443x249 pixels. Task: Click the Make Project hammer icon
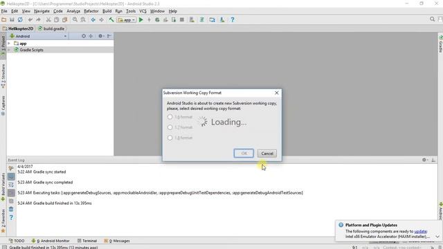(111, 20)
